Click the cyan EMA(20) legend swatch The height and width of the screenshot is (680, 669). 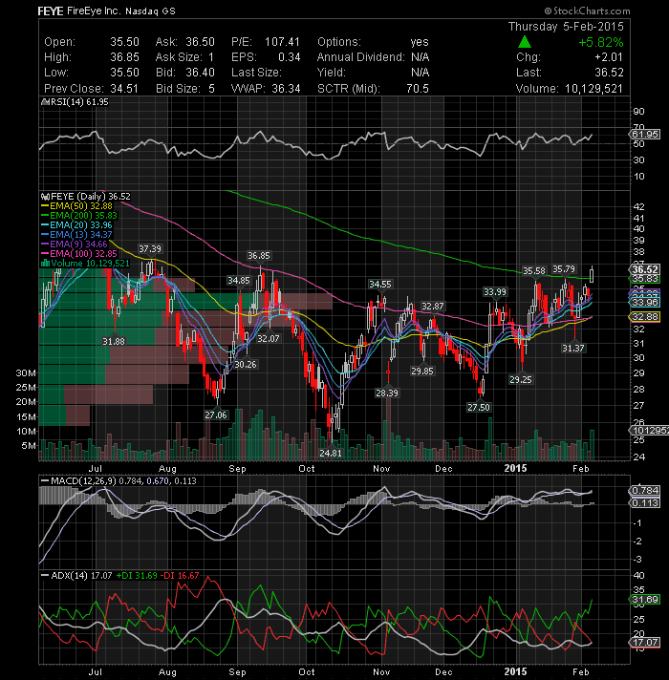click(45, 225)
